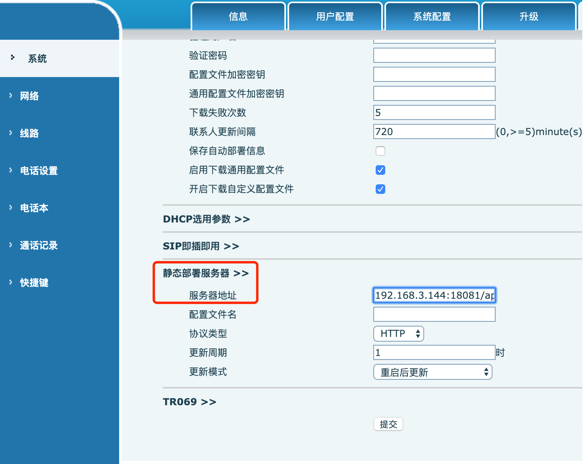Uncheck 启用下载通用配置文件

point(380,170)
